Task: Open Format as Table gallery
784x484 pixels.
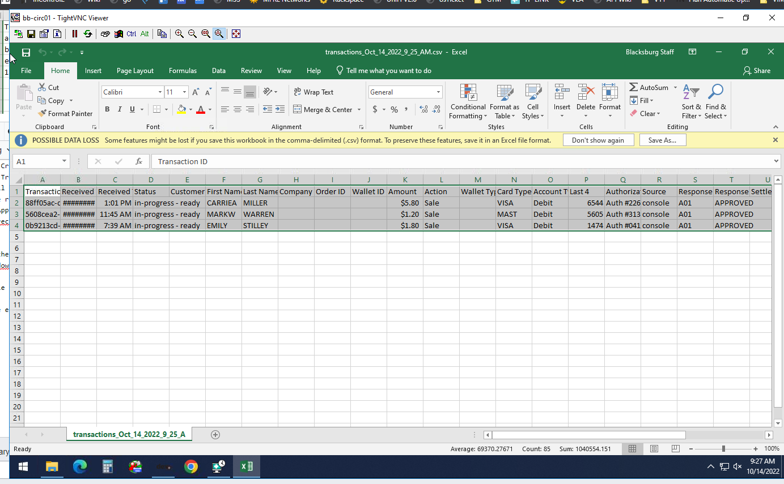Action: coord(505,102)
